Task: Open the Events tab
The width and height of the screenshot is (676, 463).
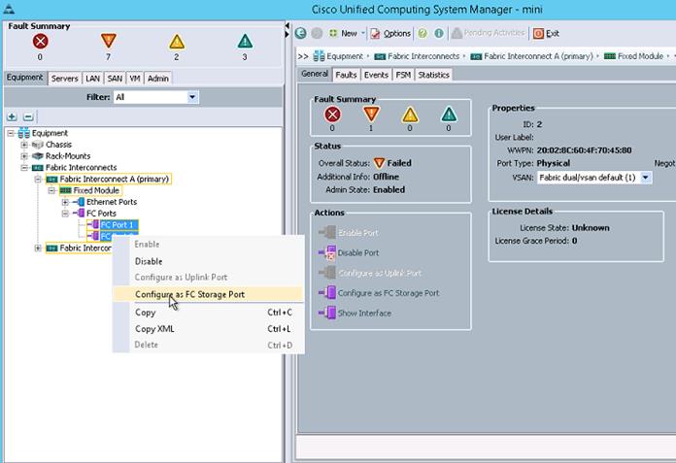Action: [376, 75]
